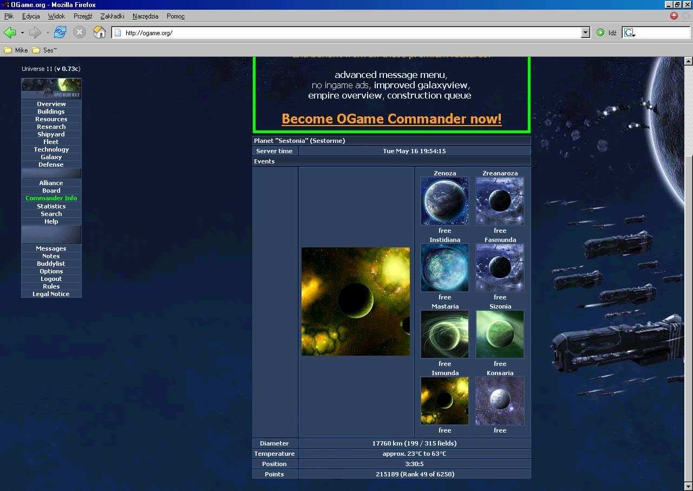Open the Options page
The height and width of the screenshot is (491, 693).
point(51,271)
